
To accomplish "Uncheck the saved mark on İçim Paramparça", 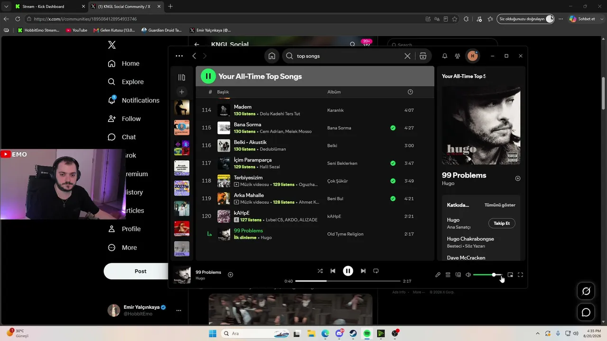I will coord(393,163).
